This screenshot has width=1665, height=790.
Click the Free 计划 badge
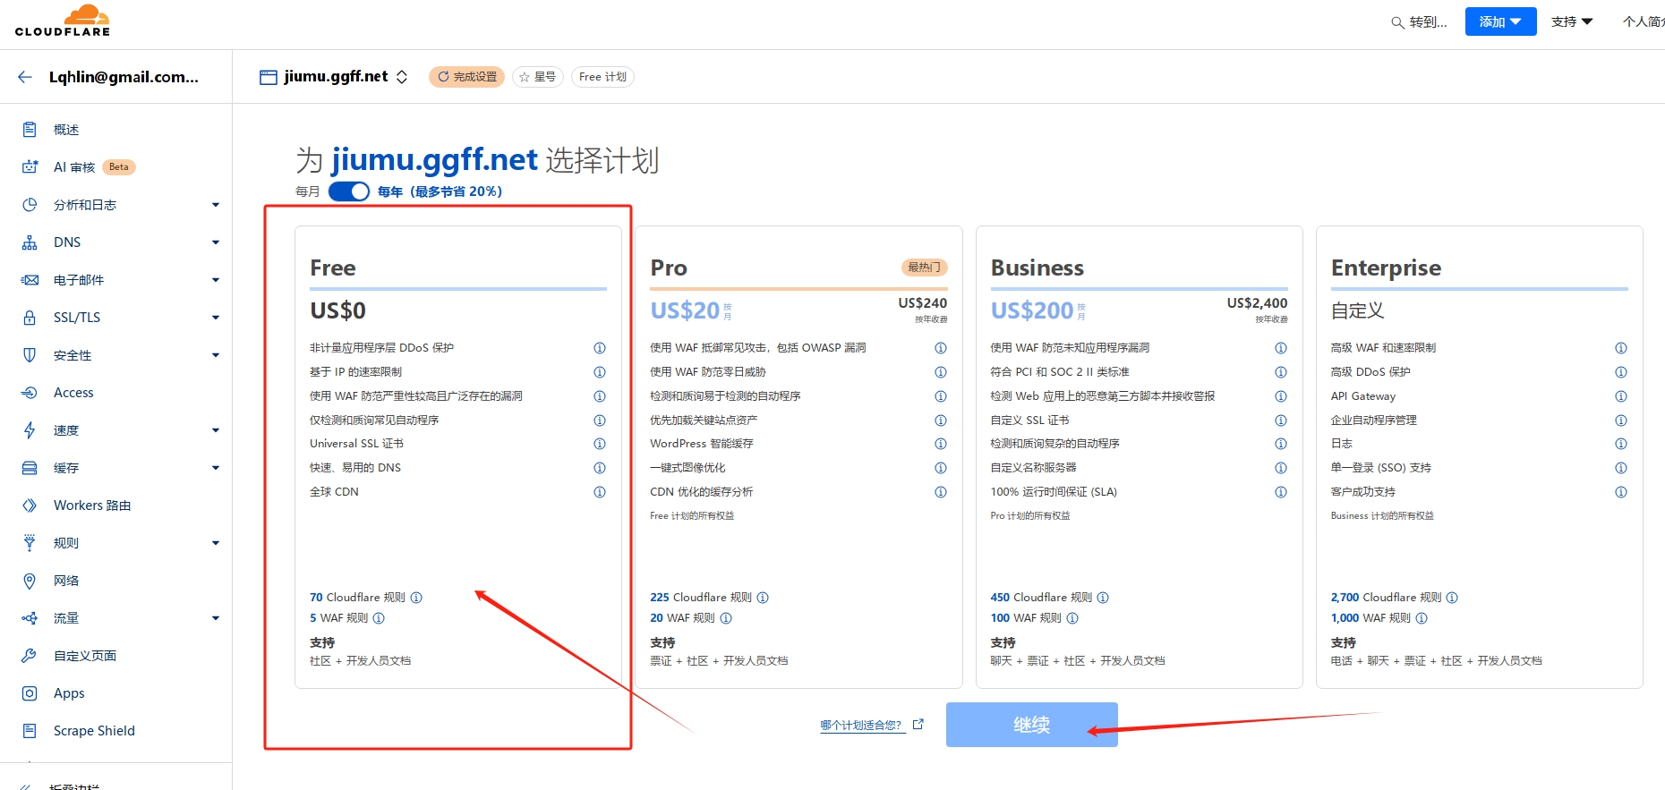[x=602, y=77]
